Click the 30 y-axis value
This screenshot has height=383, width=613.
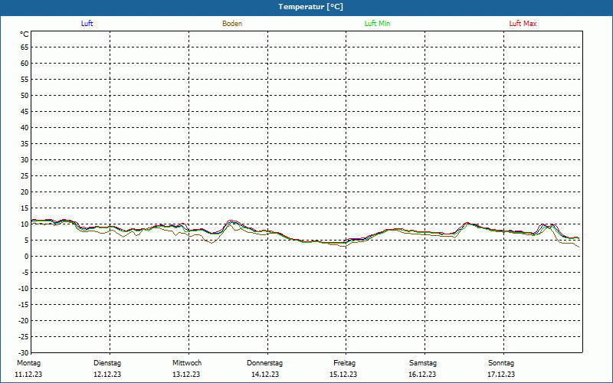[25, 160]
